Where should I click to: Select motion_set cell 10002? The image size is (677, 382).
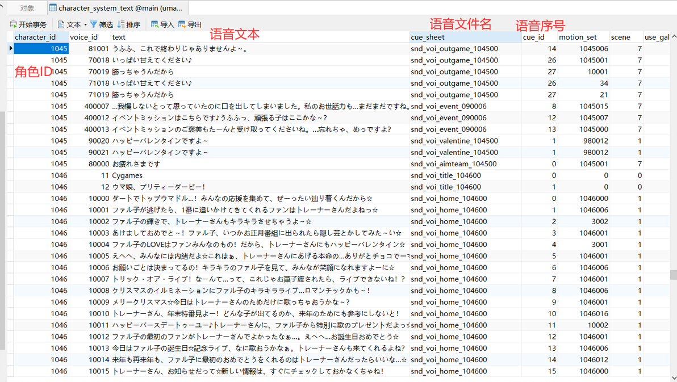tap(583, 325)
